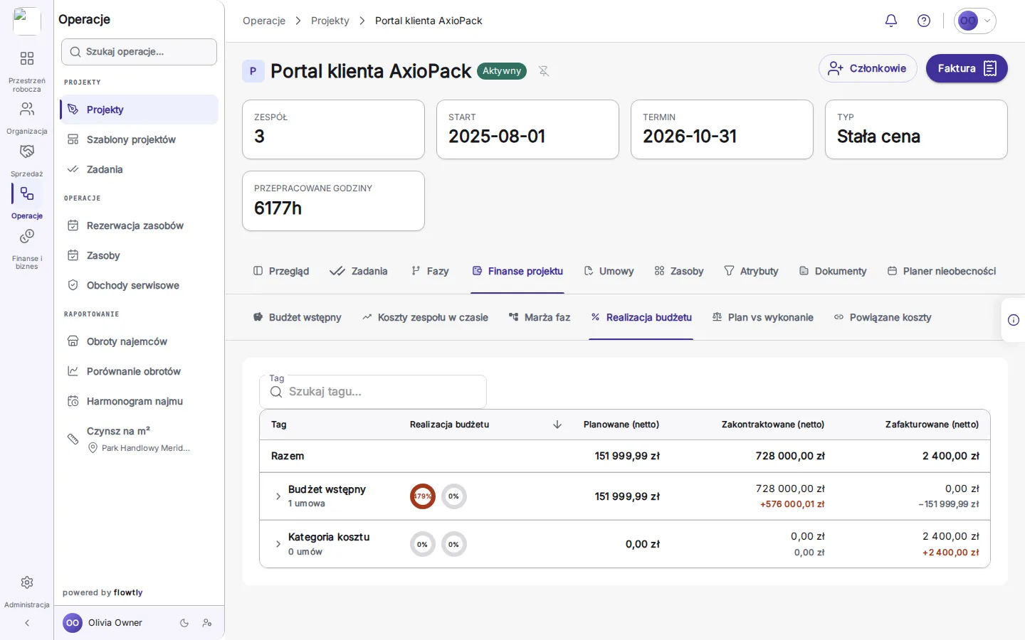This screenshot has height=640, width=1025.
Task: Go to Operacje breadcrumb link
Action: click(x=264, y=21)
